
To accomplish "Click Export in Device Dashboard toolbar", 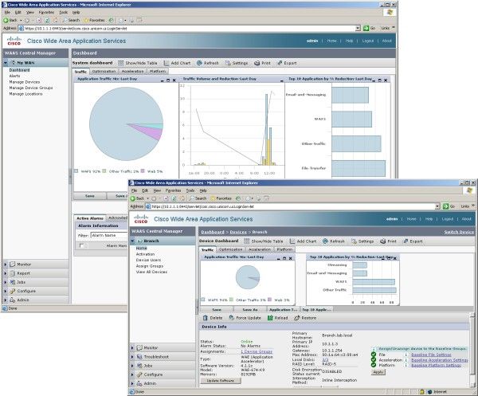I will (x=413, y=241).
